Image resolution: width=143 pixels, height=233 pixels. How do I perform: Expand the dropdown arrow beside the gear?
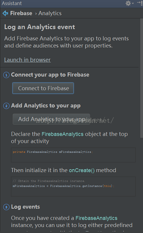click(x=133, y=3)
